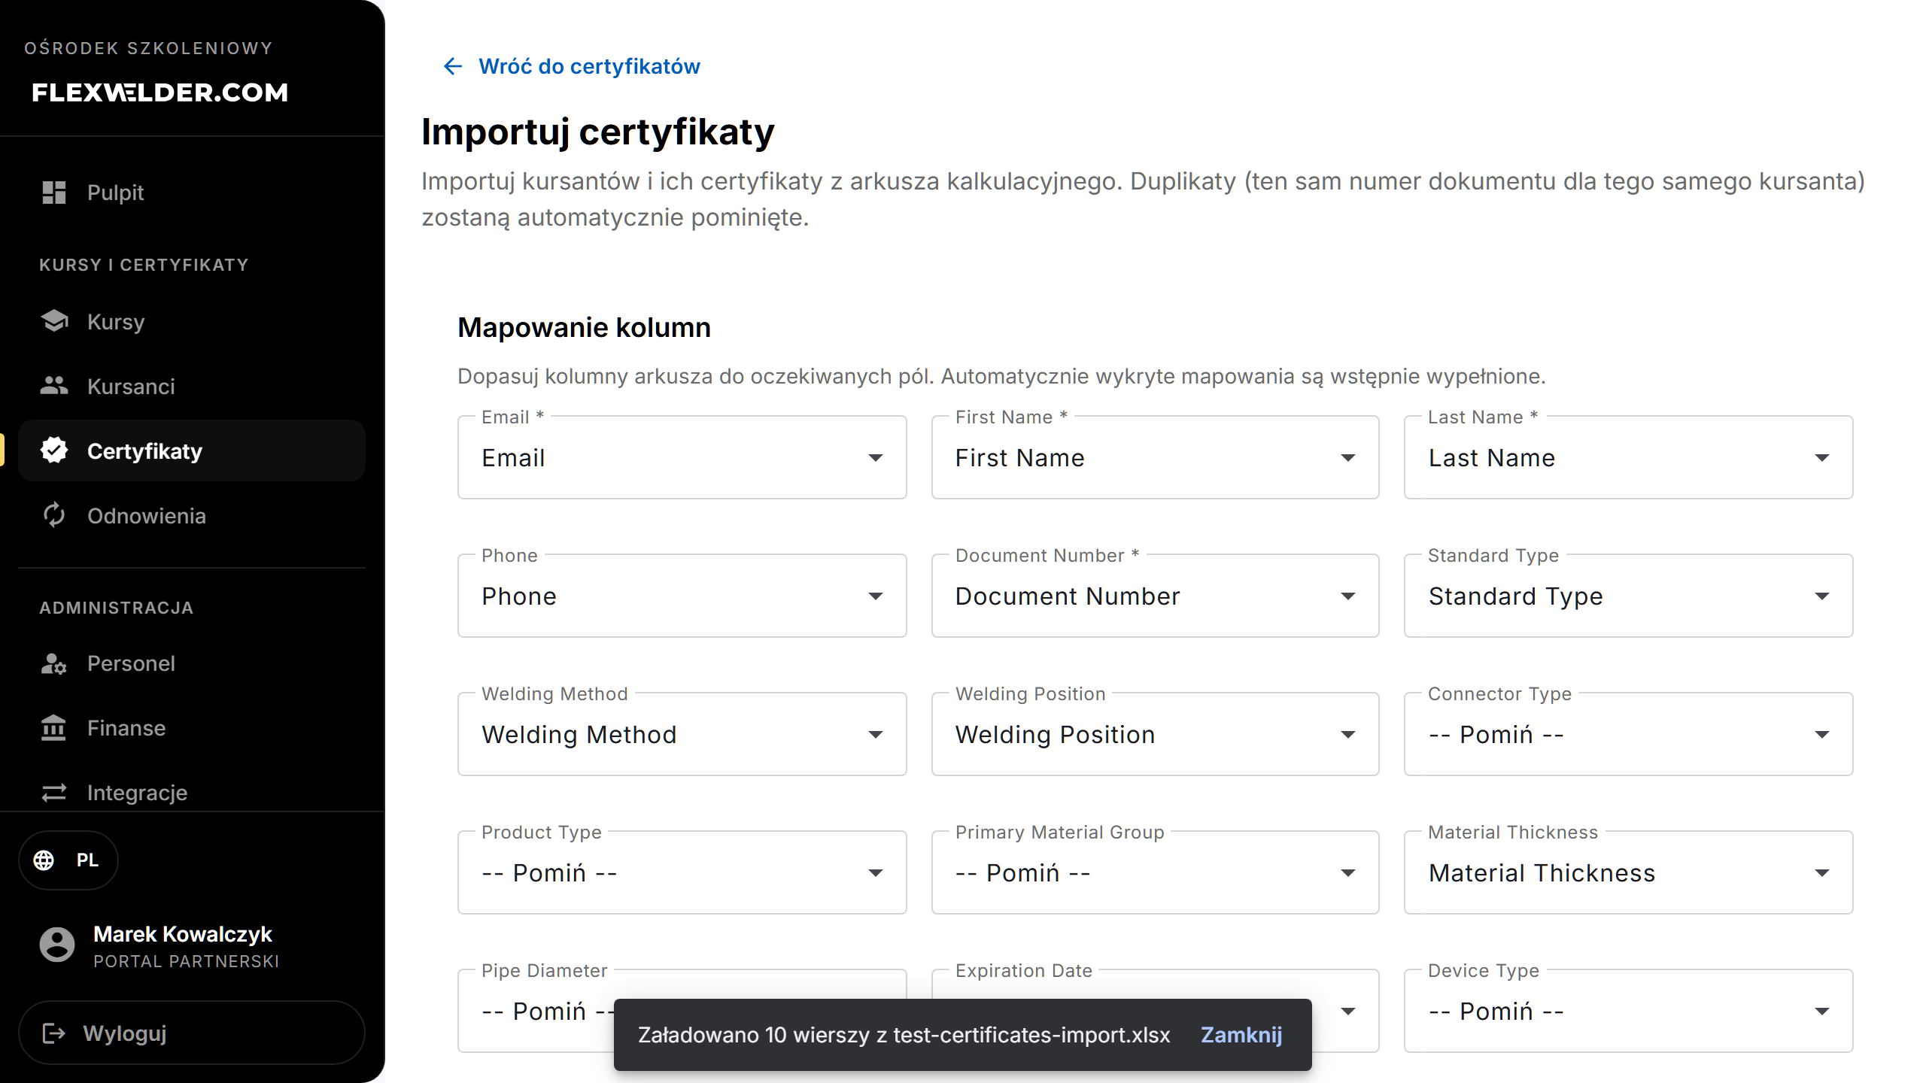Open the First Name mapping dropdown

click(x=1155, y=457)
